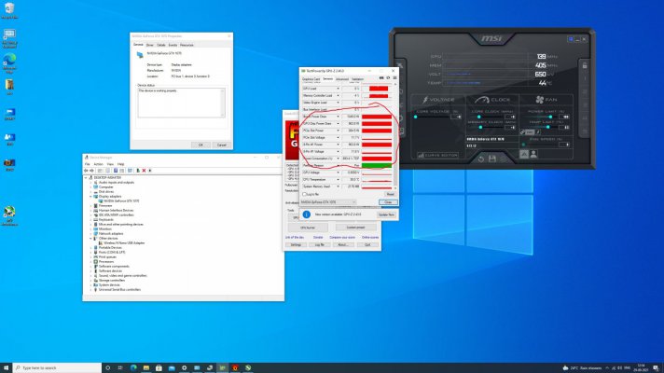The width and height of the screenshot is (664, 373).
Task: Click scan for hardware changes toolbar icon
Action: (130, 171)
